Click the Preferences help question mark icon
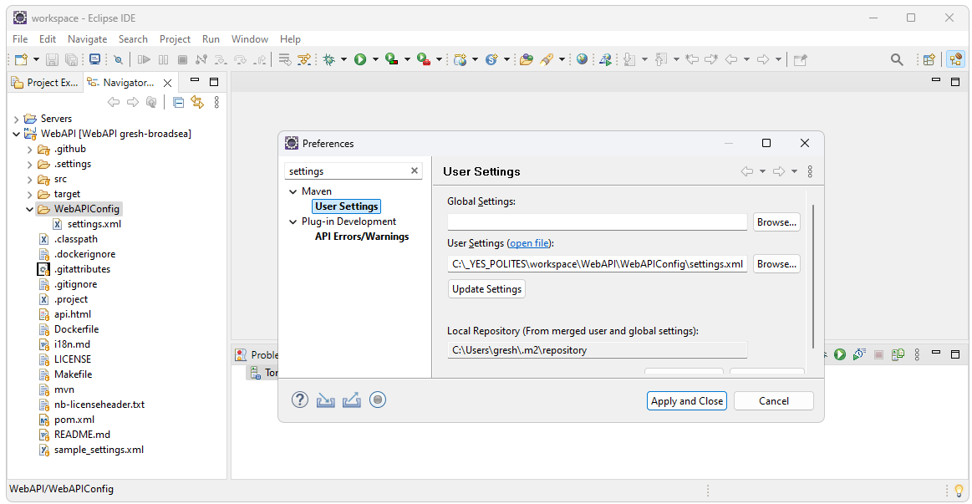This screenshot has width=972, height=504. point(300,400)
